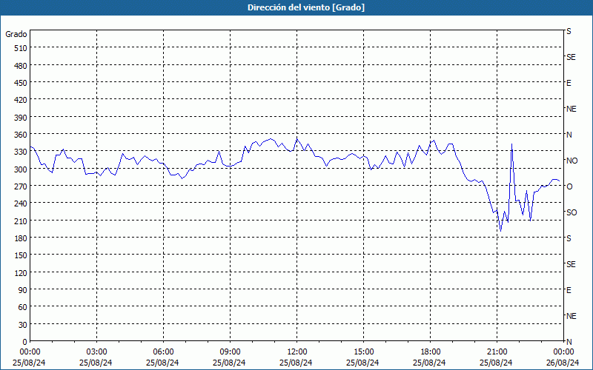Select the "E" compass label beside the 450 gridline
The width and height of the screenshot is (593, 370).
click(569, 83)
